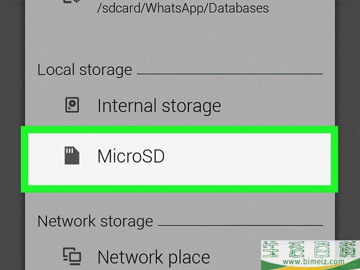Tap empty space right of Internal storage text
The width and height of the screenshot is (360, 270).
tap(275, 106)
